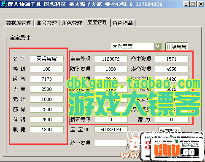Focus the empty 统一资质 input field
Screen dimensions: 205x162
tap(111, 143)
